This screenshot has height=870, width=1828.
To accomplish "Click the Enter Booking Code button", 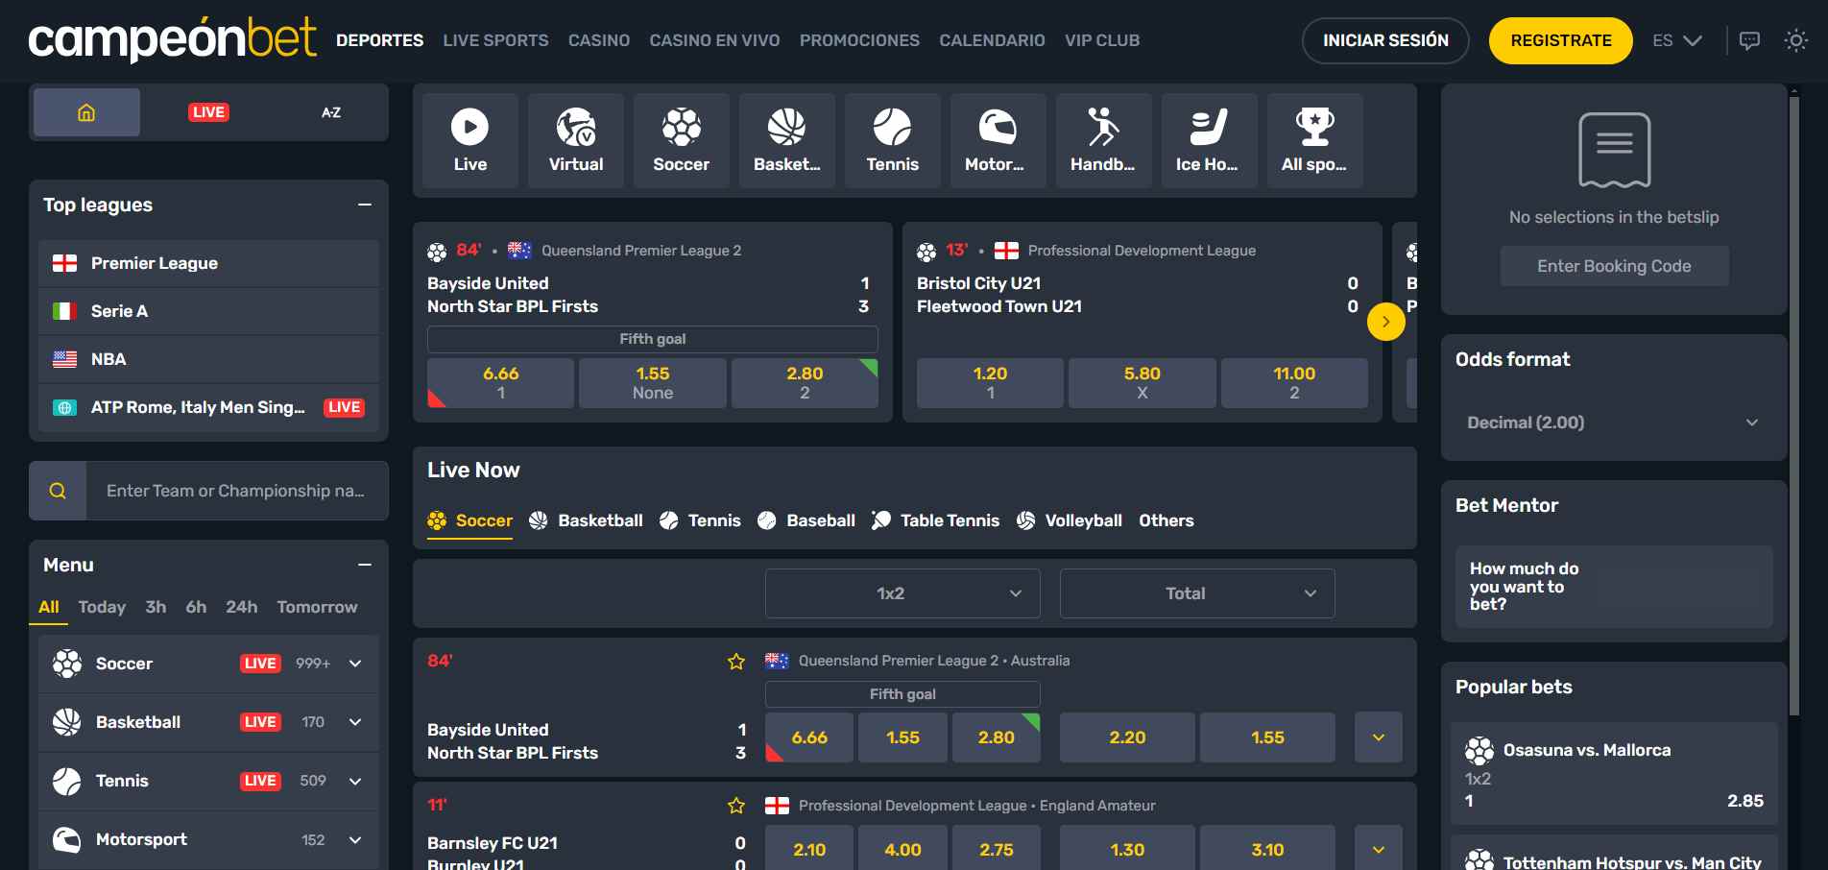I will (x=1614, y=266).
